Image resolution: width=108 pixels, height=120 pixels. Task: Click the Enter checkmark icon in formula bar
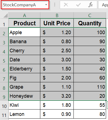[x=78, y=5]
